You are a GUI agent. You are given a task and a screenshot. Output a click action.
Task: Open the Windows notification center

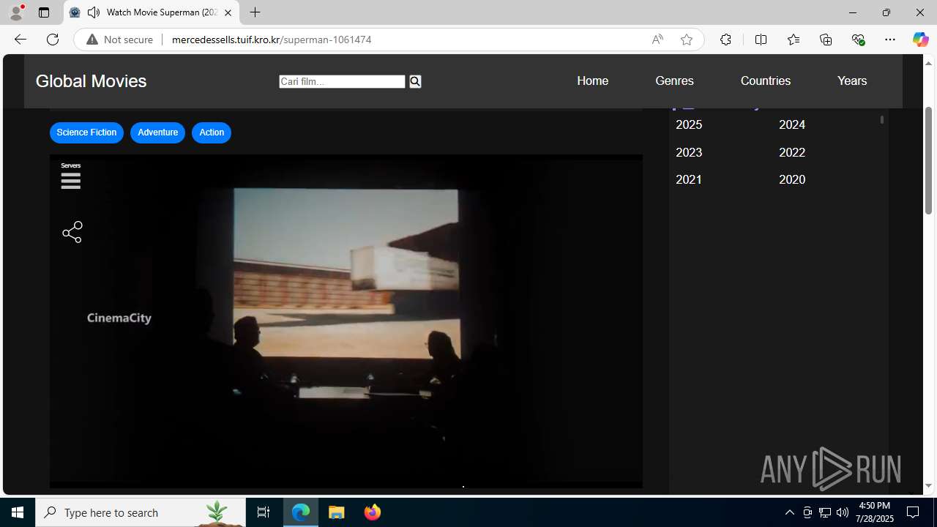coord(913,512)
